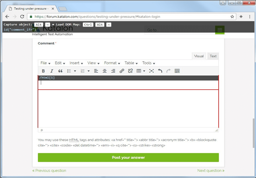Screen dimensions: 256x178
Task: Create a numbered list
Action: [x=83, y=71]
